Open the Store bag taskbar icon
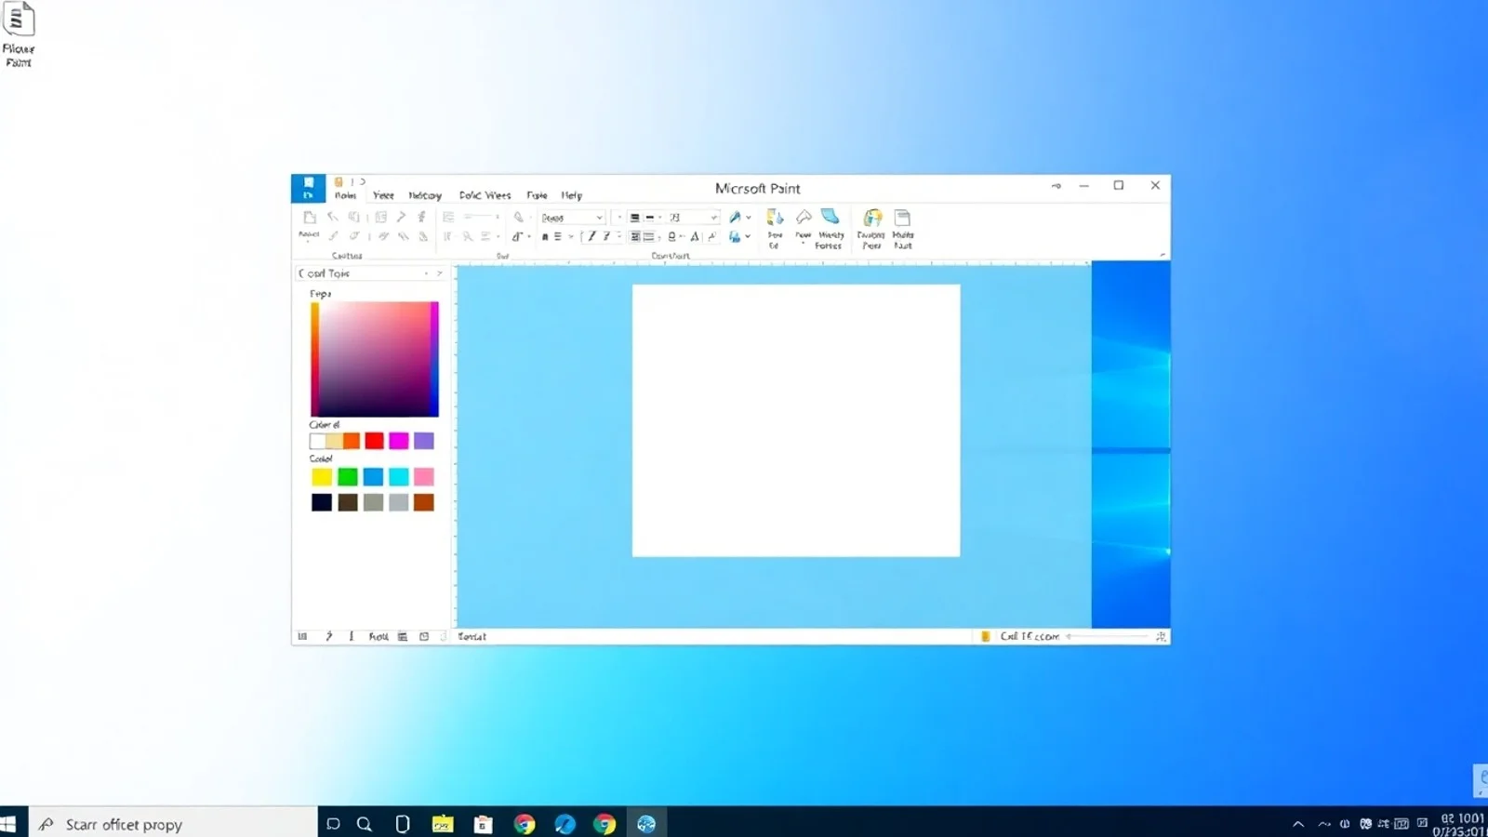 coord(483,824)
